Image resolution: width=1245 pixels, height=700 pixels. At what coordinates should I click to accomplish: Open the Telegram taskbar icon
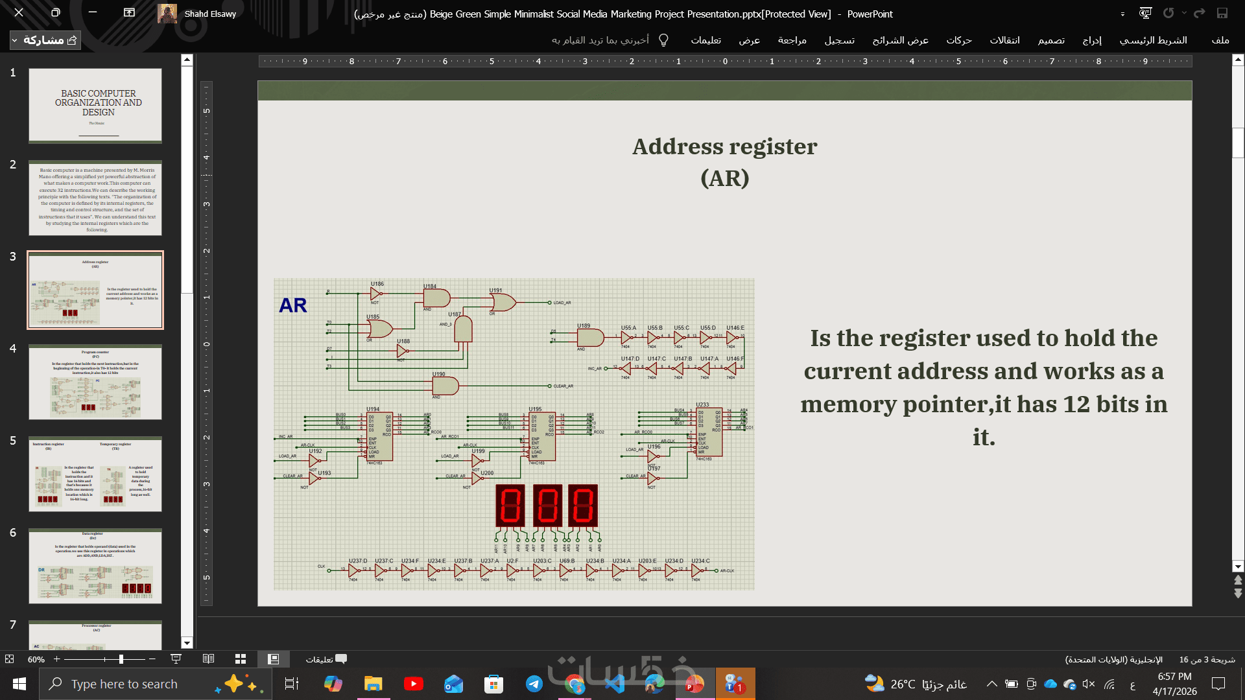click(x=534, y=684)
